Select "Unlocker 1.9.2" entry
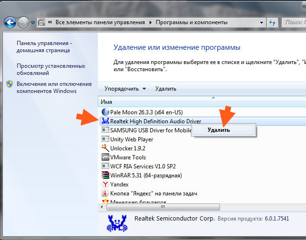306x240 pixels. click(x=128, y=148)
